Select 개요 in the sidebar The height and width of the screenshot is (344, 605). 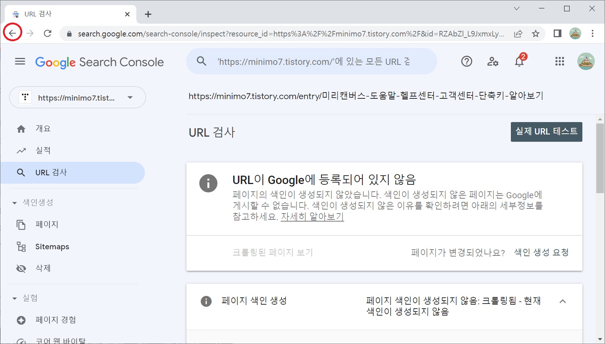point(73,129)
